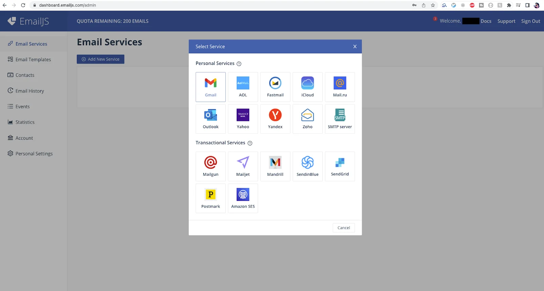Sign Out of EmailJS
The height and width of the screenshot is (291, 544).
pos(530,21)
